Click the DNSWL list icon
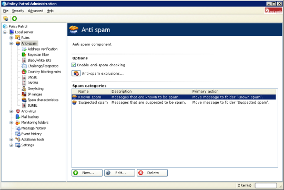The image size is (284, 190). [x=24, y=83]
